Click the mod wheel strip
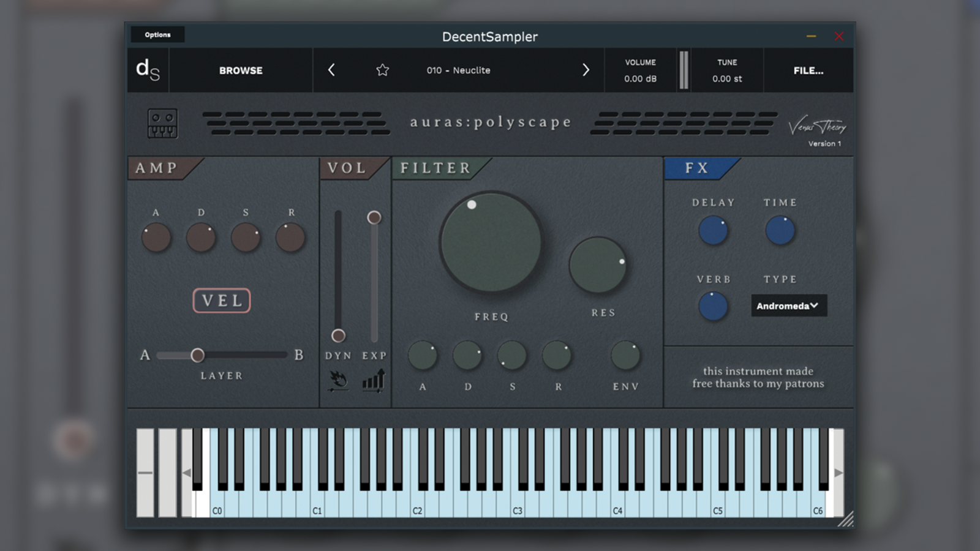The width and height of the screenshot is (980, 551). point(167,473)
